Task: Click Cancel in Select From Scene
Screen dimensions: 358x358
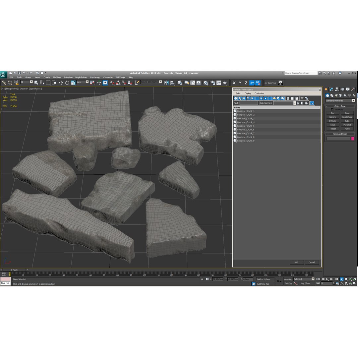Action: [312, 263]
